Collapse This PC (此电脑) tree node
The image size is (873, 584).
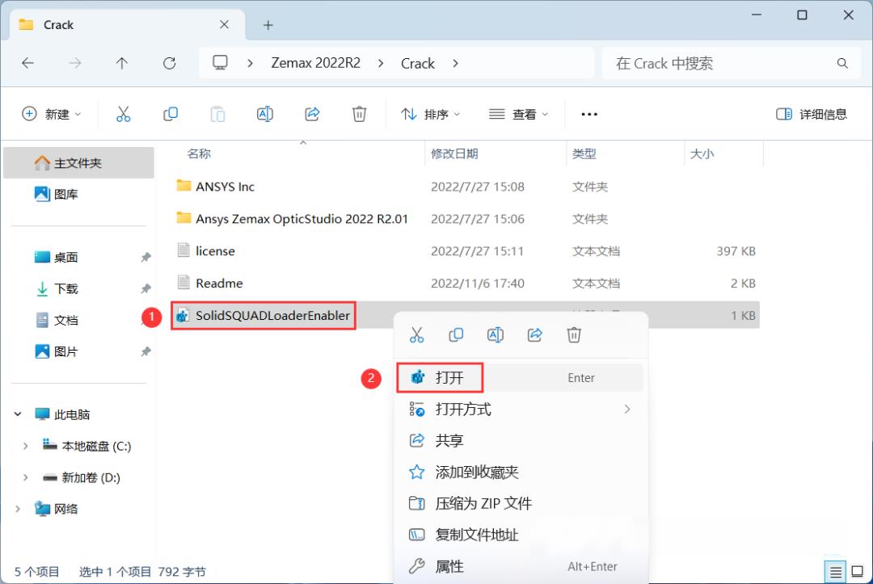click(x=18, y=414)
